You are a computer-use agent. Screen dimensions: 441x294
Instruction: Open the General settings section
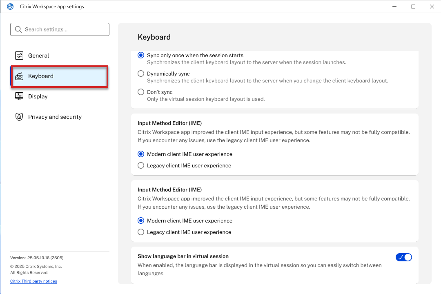coord(60,56)
